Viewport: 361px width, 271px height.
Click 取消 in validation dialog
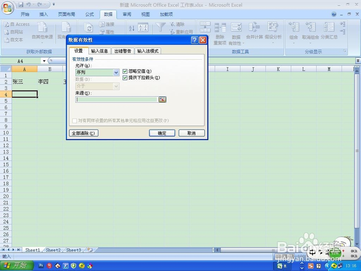click(x=192, y=133)
